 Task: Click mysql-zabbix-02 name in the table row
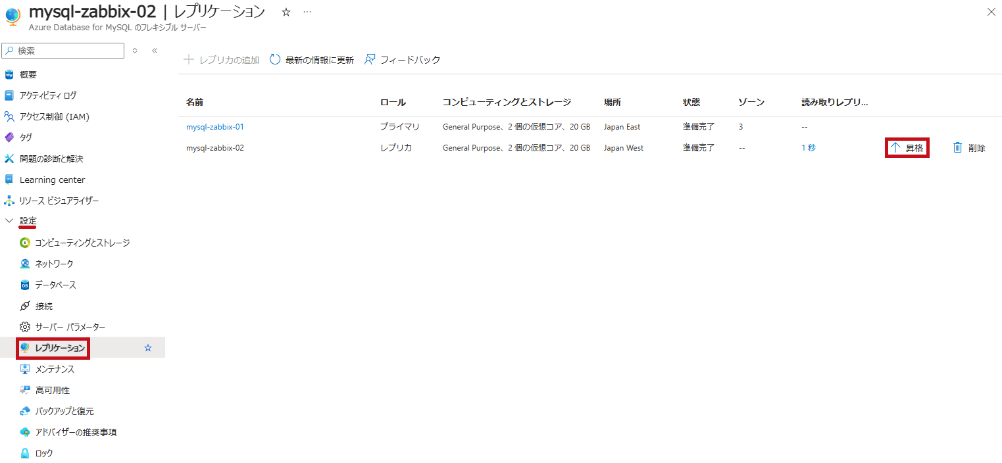click(x=215, y=148)
